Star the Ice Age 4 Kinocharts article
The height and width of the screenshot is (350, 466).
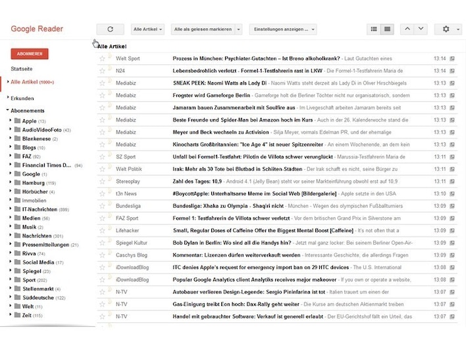(102, 145)
